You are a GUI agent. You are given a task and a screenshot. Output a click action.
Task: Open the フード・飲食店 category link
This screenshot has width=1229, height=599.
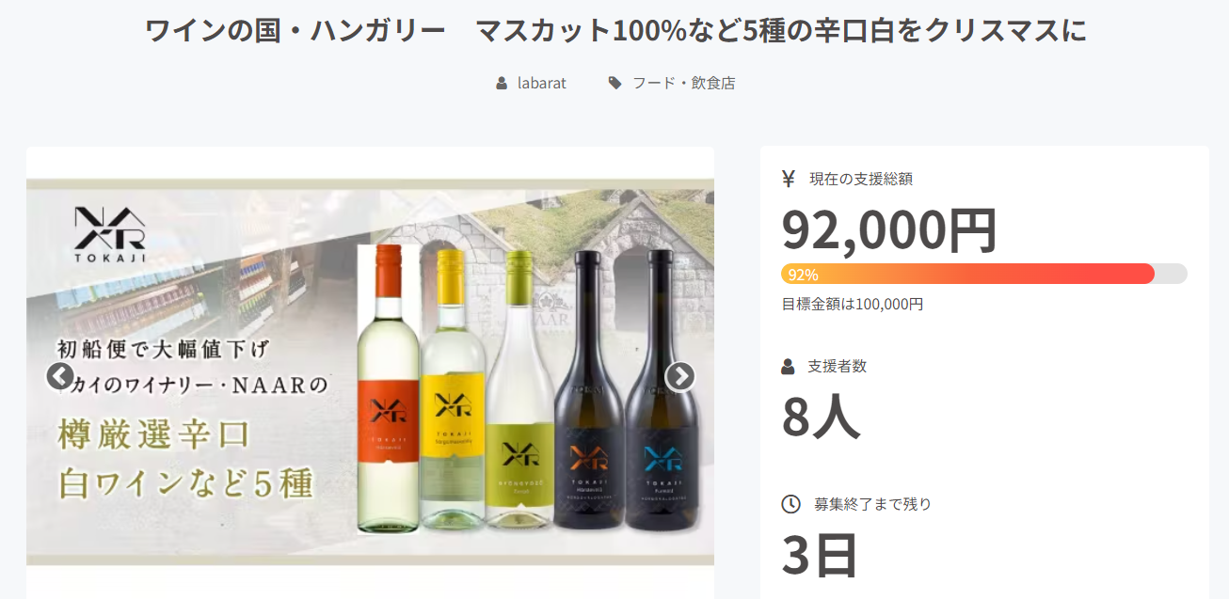click(683, 83)
